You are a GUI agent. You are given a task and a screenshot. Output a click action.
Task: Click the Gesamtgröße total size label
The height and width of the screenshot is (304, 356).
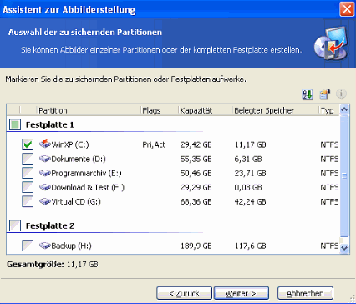pos(35,265)
